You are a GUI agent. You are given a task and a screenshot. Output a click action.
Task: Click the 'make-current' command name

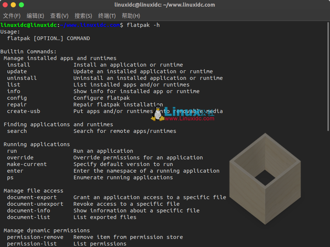coord(27,164)
